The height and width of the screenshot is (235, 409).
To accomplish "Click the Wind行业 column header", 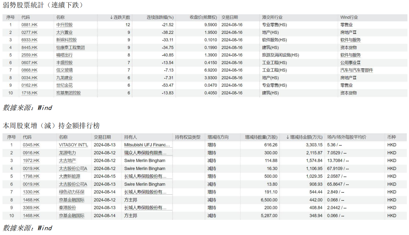I will [x=349, y=17].
